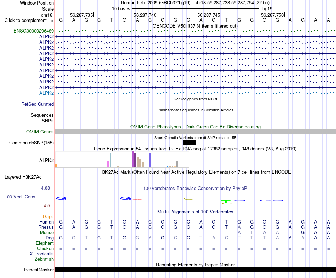336x278 pixels.
Task: Click the SNPs track label
Action: tap(48, 121)
